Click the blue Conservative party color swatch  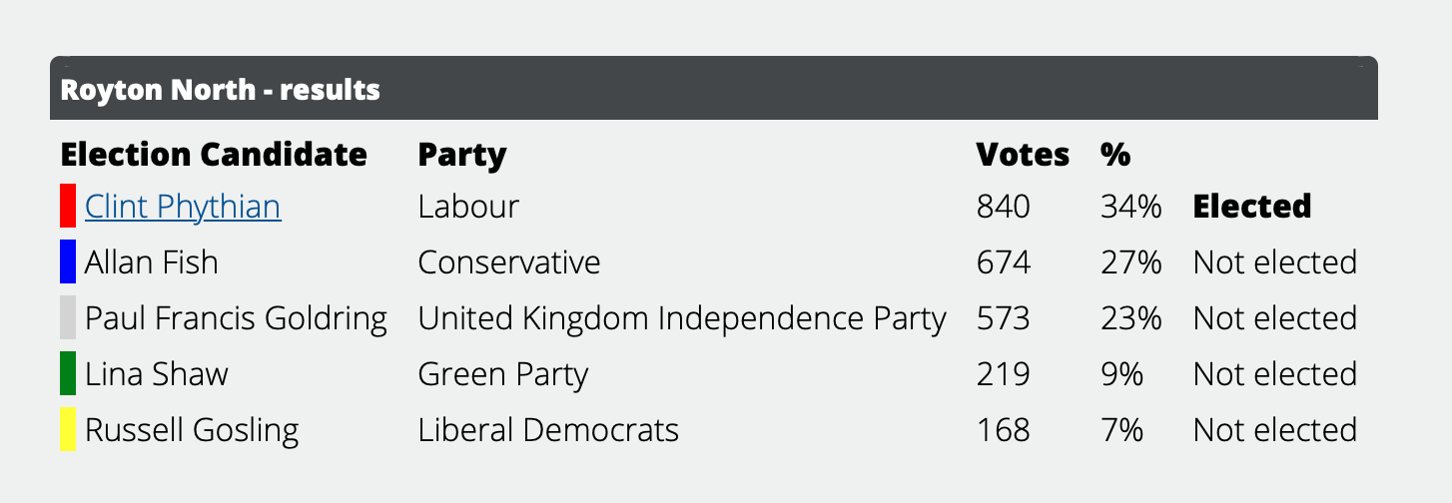click(68, 261)
